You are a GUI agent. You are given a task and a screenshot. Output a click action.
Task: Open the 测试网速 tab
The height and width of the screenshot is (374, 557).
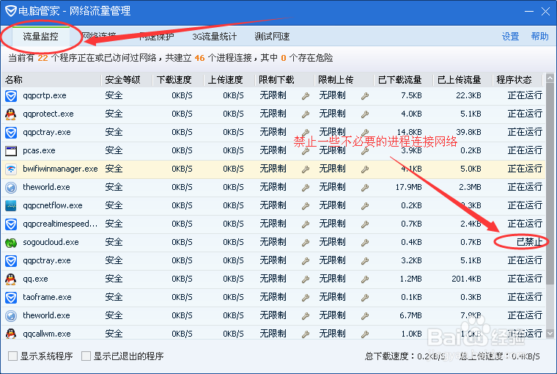272,37
